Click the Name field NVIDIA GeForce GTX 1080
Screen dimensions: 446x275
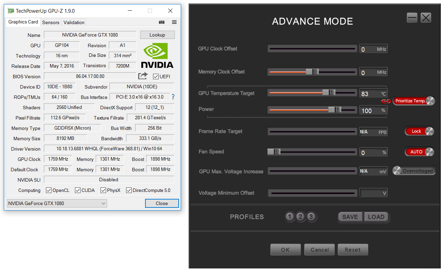click(x=90, y=35)
